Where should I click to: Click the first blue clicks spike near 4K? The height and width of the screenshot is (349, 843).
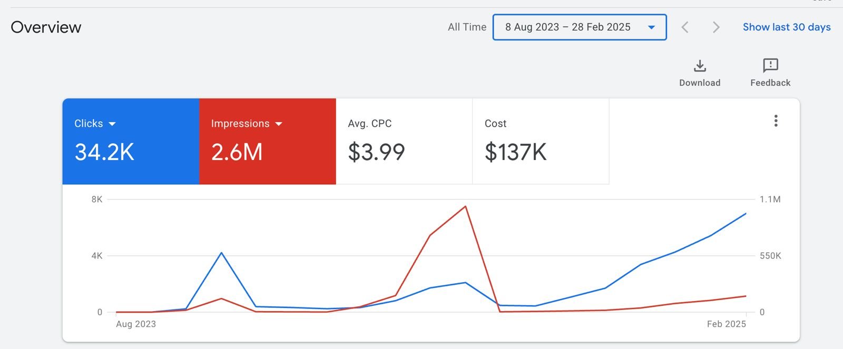[x=221, y=253]
